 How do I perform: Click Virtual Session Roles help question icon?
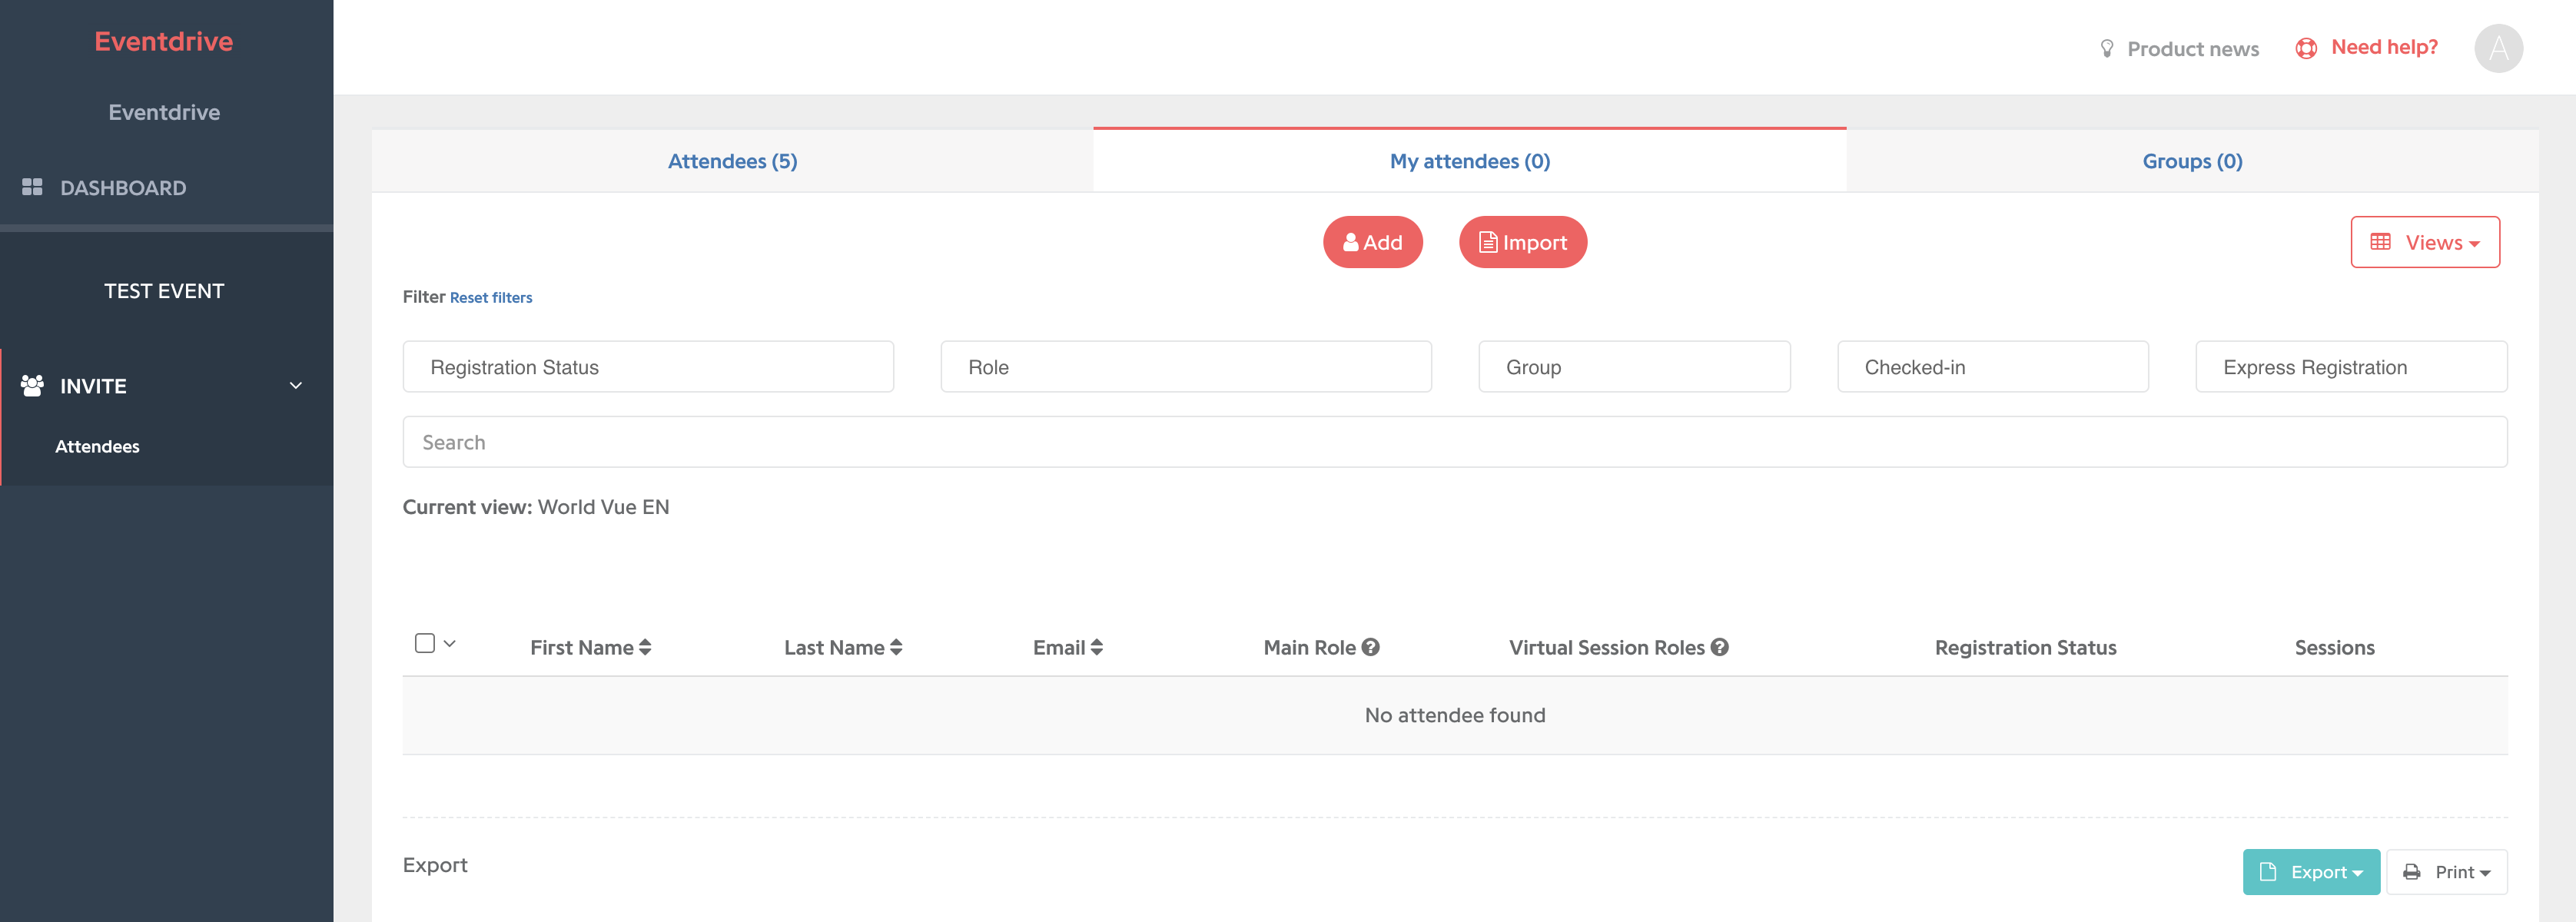[1720, 647]
